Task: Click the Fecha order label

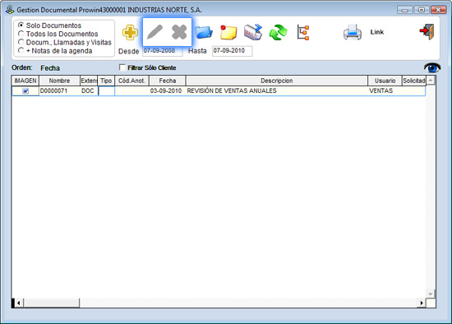Action: coord(50,68)
